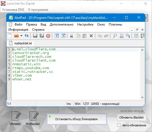152x132 pixels.
Task: Click the Save All green floppy icon
Action: [42, 36]
